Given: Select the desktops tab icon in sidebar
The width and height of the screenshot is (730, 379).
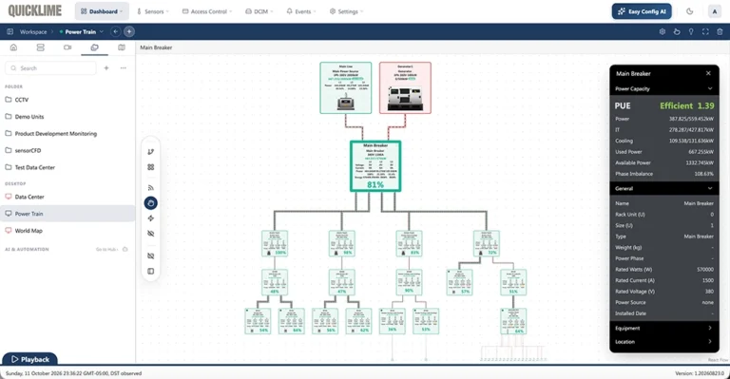Looking at the screenshot, I should point(94,47).
